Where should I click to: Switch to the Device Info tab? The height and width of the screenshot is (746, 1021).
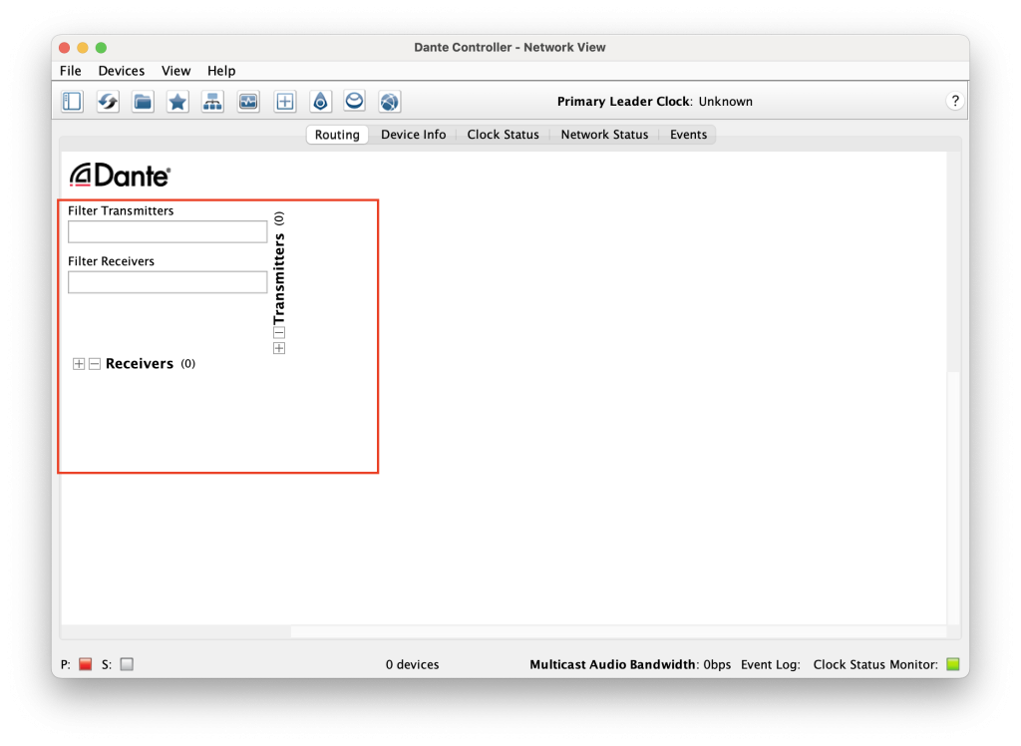coord(414,135)
